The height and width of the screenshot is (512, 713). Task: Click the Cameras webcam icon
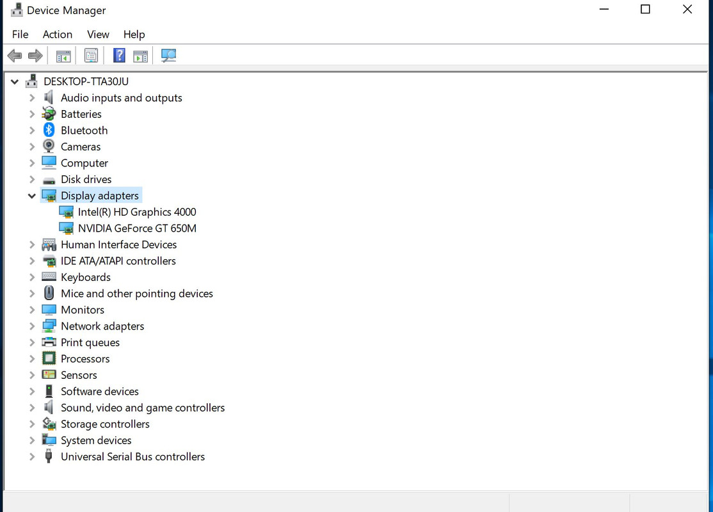coord(49,147)
